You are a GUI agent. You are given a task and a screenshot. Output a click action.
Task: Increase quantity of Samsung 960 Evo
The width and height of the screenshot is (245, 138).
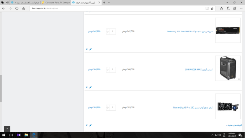point(108,30)
